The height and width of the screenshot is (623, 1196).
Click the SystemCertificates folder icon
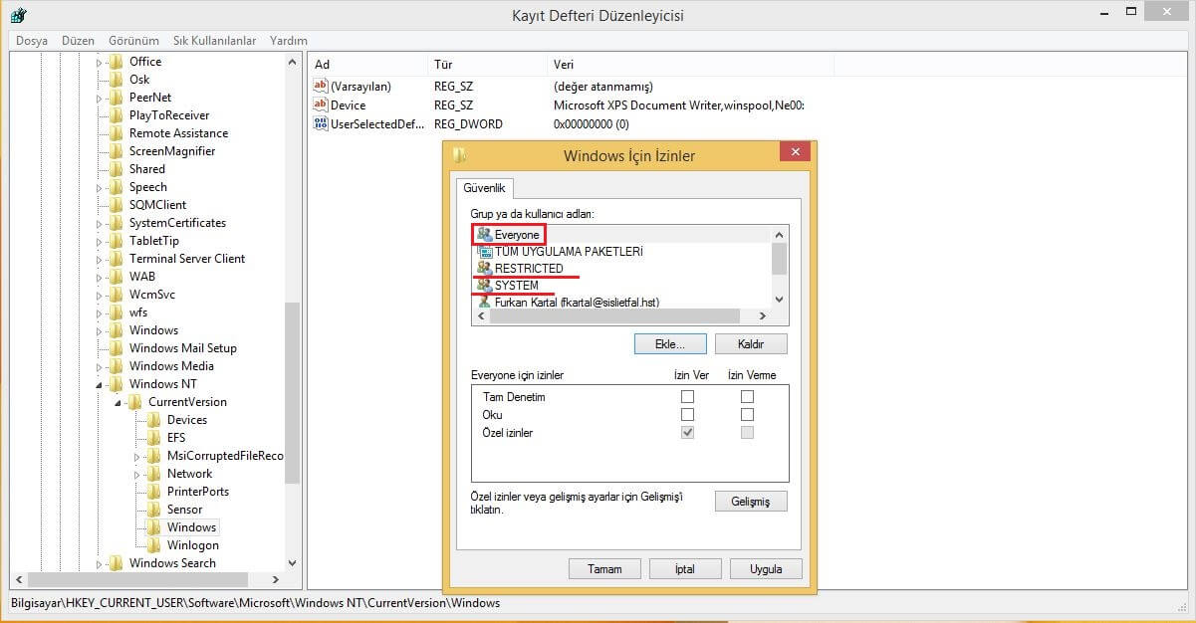pos(117,223)
